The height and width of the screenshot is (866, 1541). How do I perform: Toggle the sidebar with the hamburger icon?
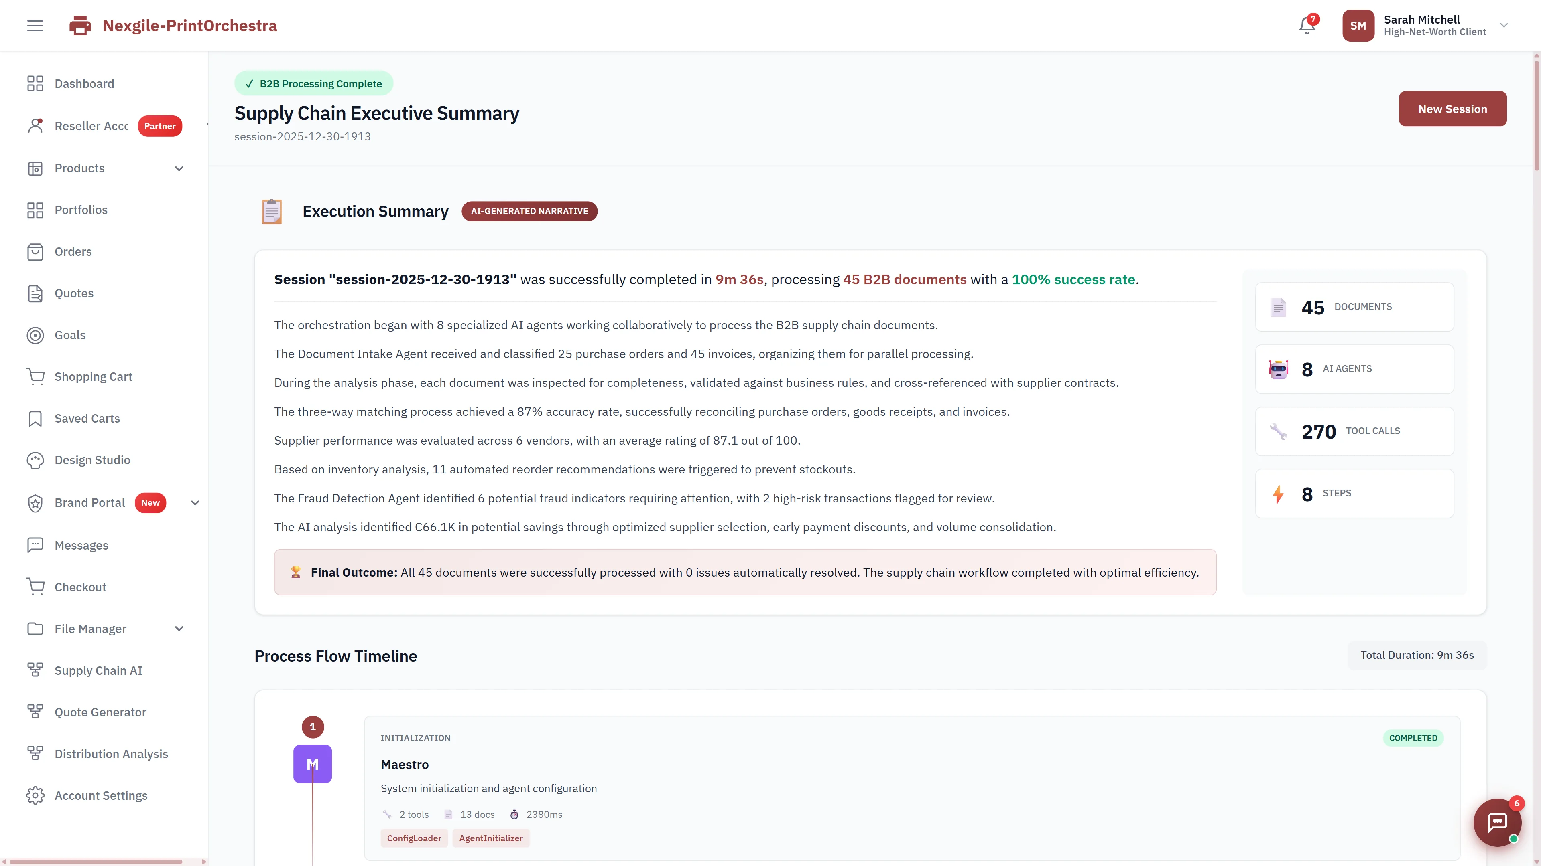point(35,25)
